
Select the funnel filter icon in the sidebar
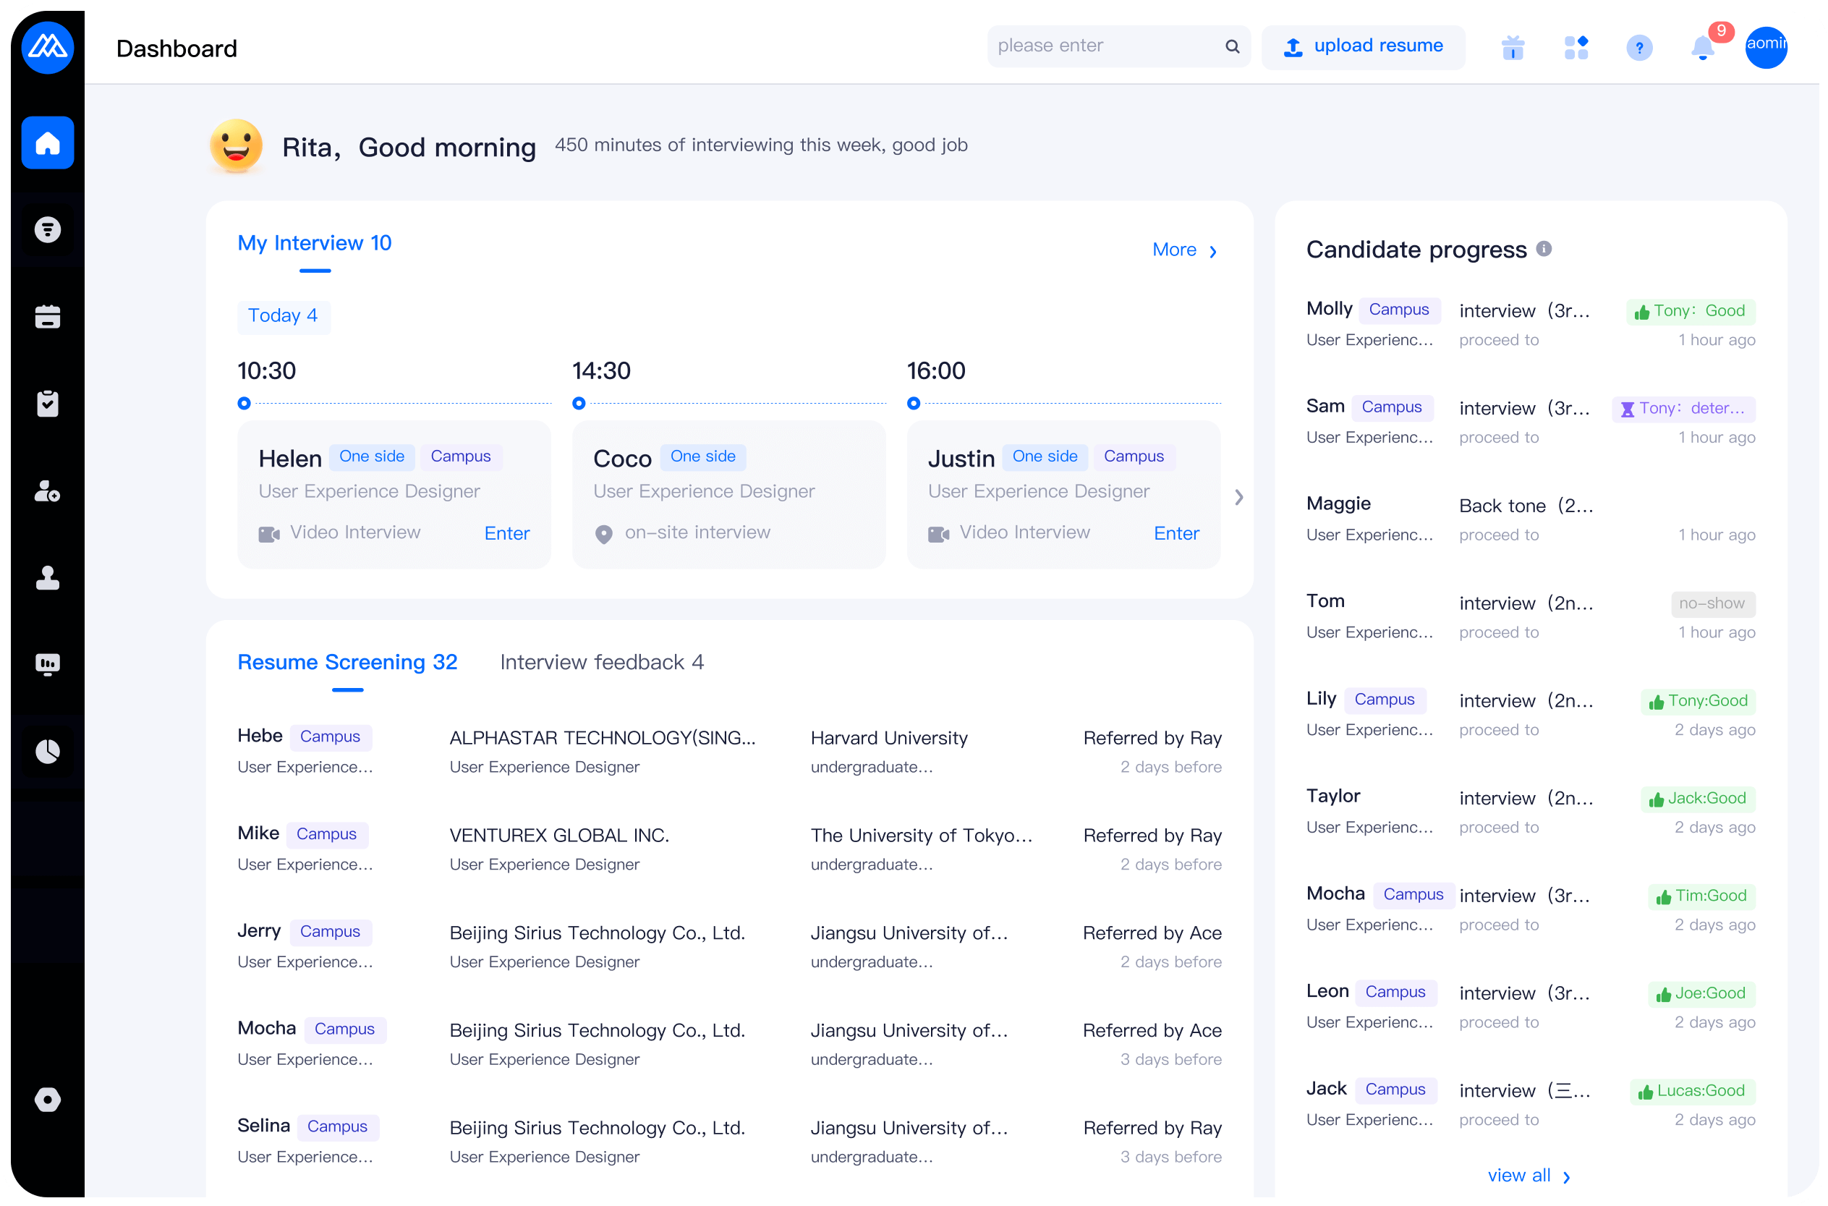pyautogui.click(x=48, y=229)
